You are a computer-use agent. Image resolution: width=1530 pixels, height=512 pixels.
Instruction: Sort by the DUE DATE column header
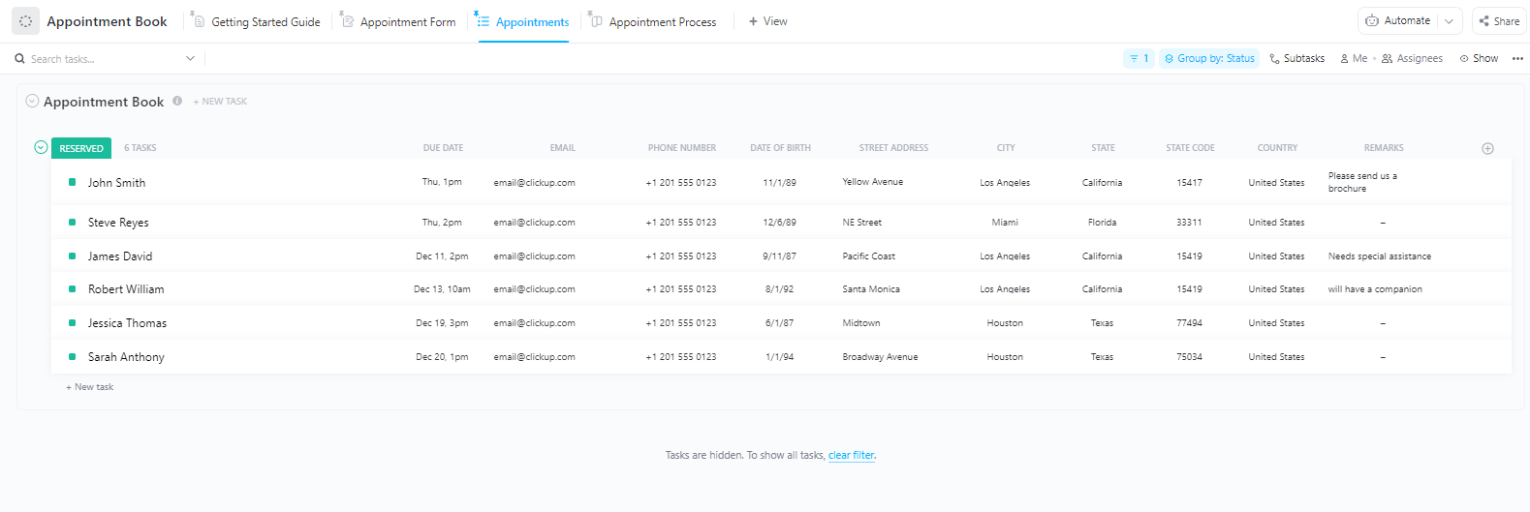click(x=443, y=148)
